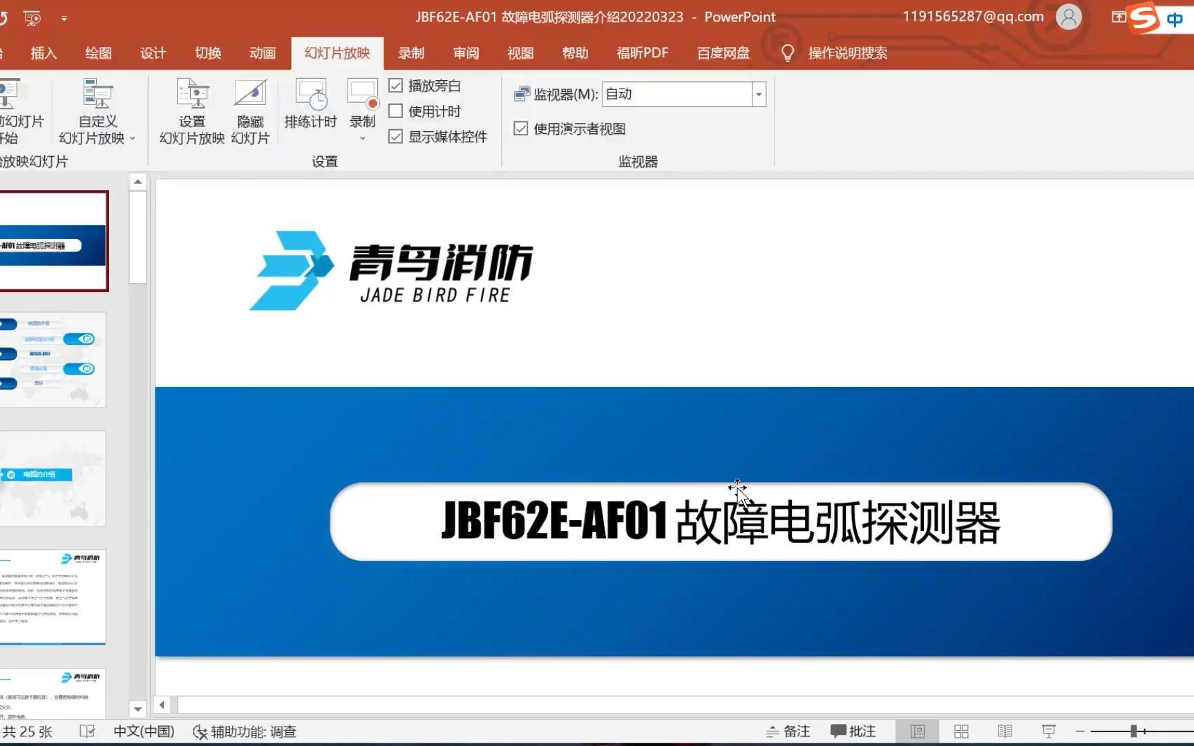Viewport: 1194px width, 746px height.
Task: Open the Baidu Netdisk (百度网盘) tab
Action: 723,53
